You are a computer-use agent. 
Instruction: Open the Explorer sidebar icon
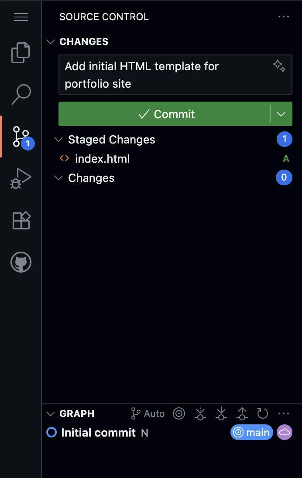21,52
